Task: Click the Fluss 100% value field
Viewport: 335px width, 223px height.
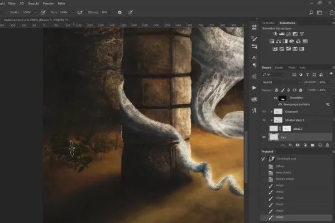Action: pyautogui.click(x=64, y=12)
